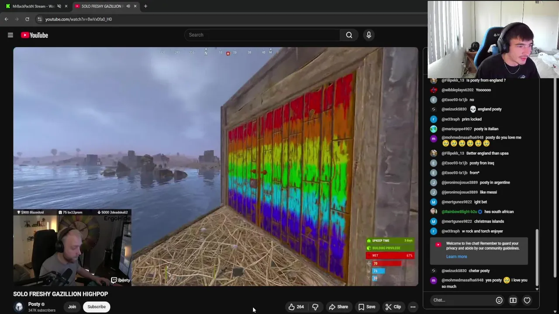Share the video
559x314 pixels.
coord(338,307)
